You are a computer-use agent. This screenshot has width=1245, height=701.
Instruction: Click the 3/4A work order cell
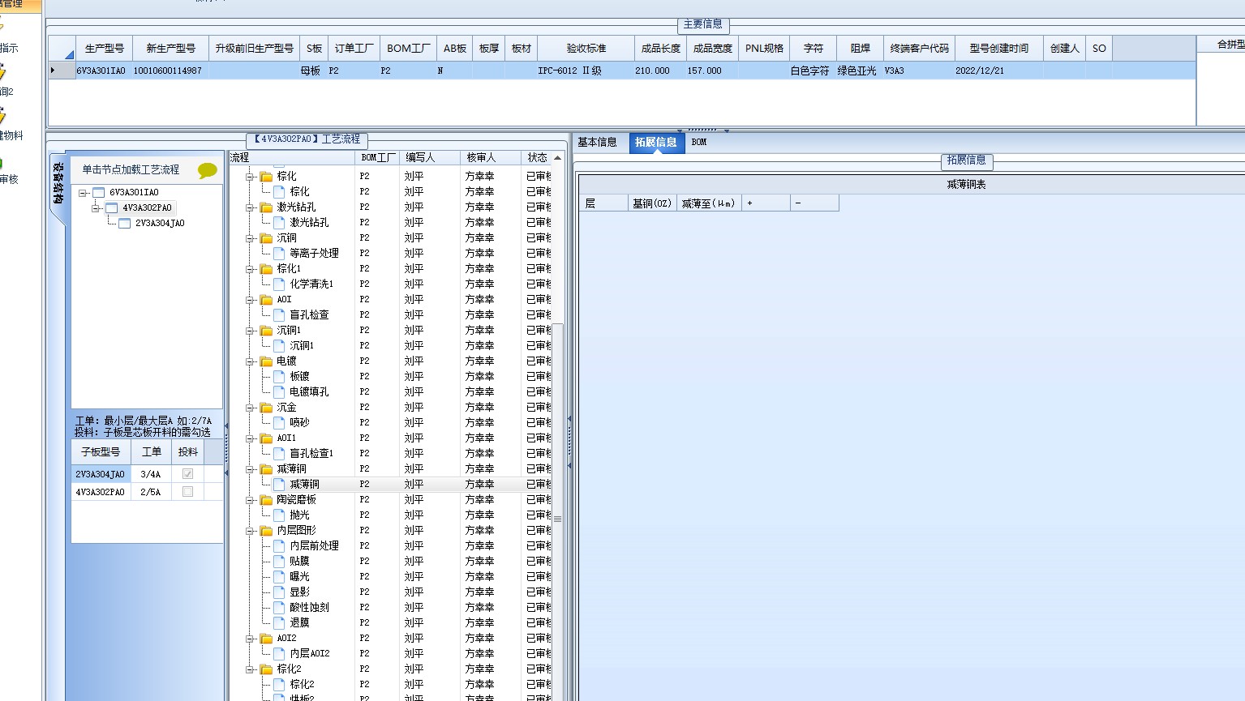[x=151, y=474]
